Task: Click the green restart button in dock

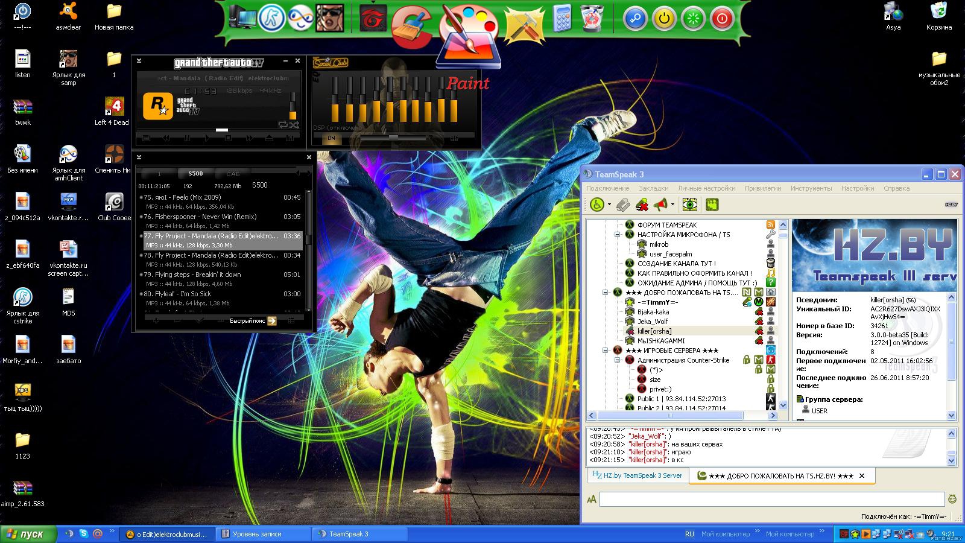Action: [693, 19]
